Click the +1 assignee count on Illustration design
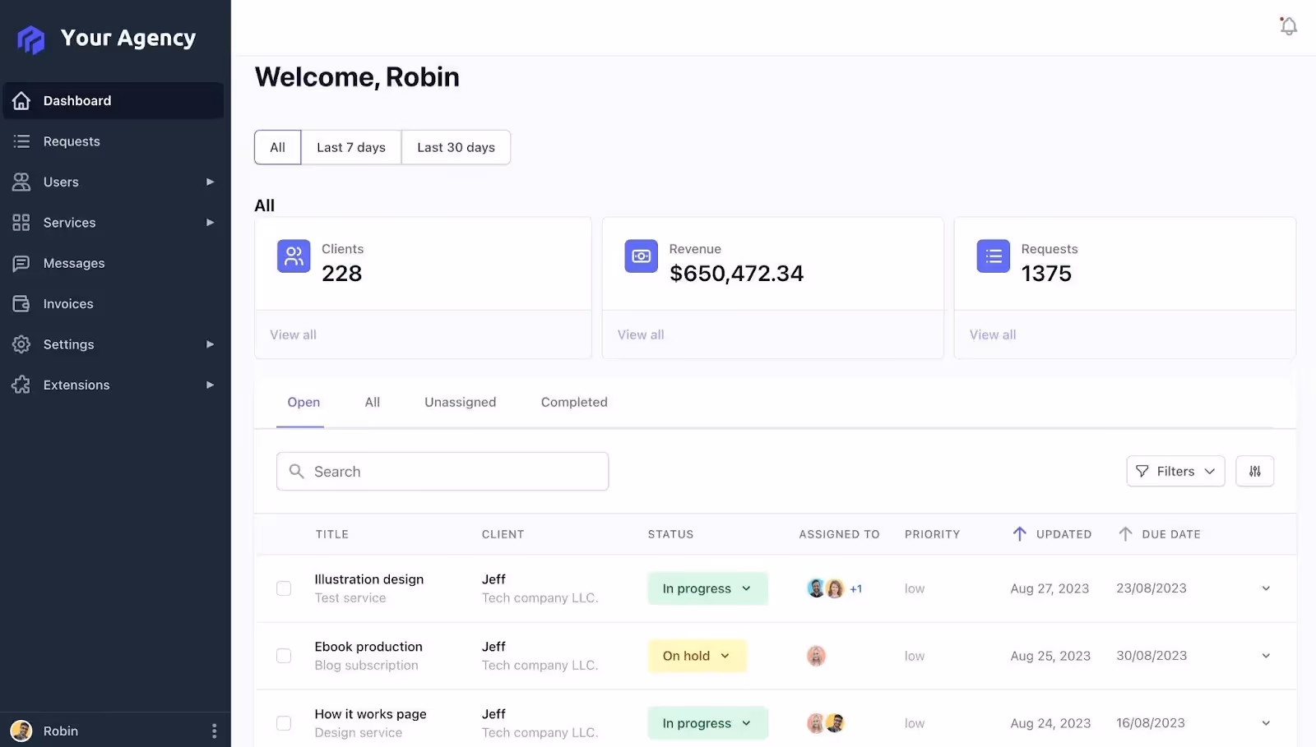1316x747 pixels. (x=856, y=589)
